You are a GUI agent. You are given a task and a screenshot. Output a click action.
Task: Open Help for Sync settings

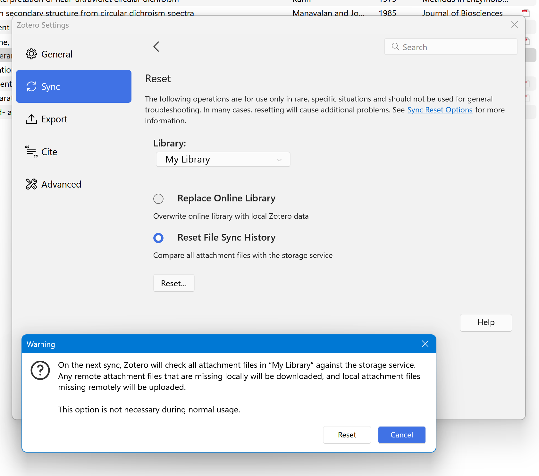tap(486, 322)
